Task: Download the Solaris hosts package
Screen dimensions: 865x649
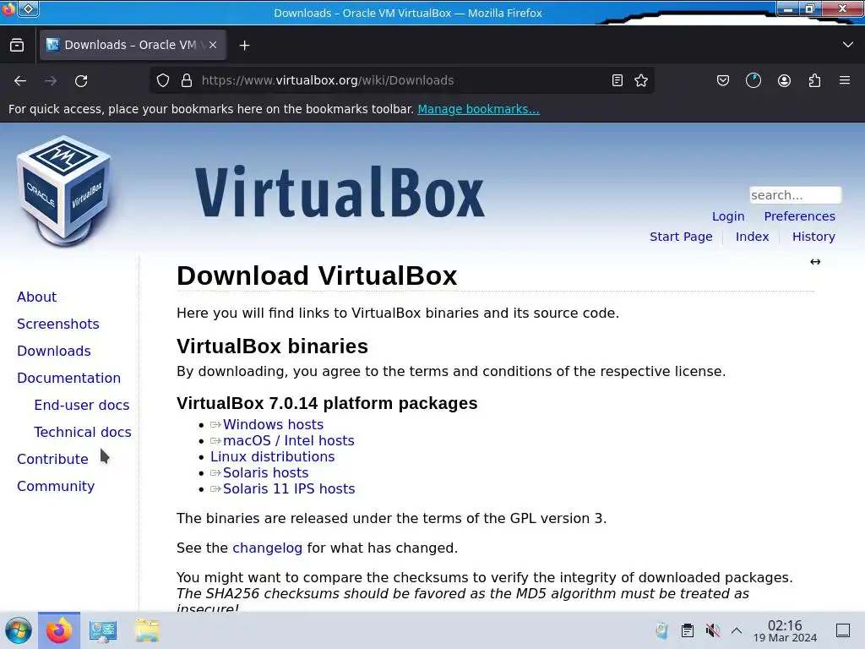Action: coord(265,472)
